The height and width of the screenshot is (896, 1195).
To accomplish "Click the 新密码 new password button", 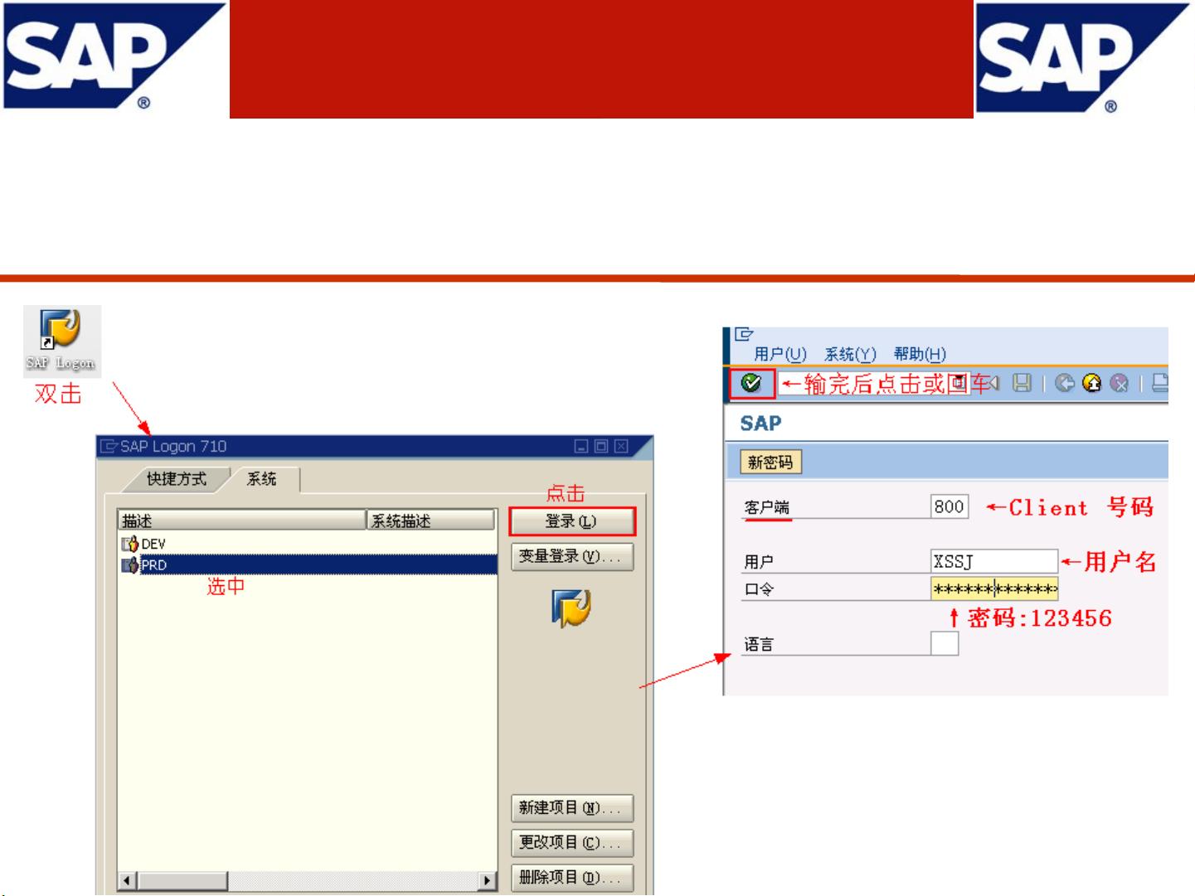I will pos(770,462).
